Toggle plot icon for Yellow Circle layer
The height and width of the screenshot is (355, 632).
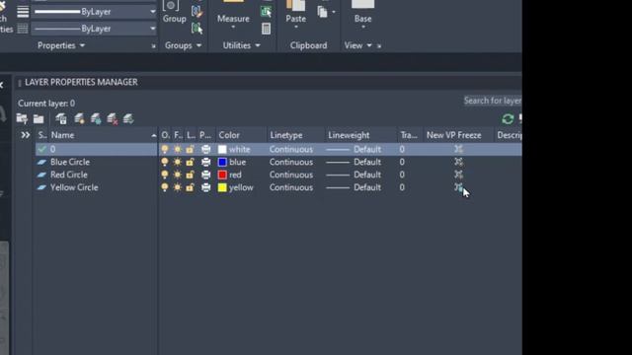[x=206, y=187]
